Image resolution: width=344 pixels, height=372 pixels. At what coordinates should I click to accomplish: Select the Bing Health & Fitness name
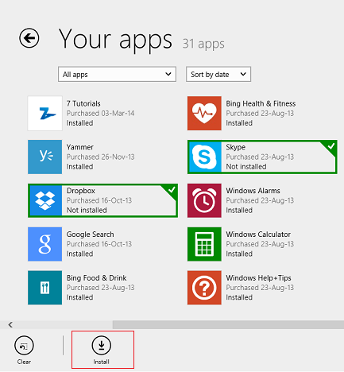pos(261,103)
